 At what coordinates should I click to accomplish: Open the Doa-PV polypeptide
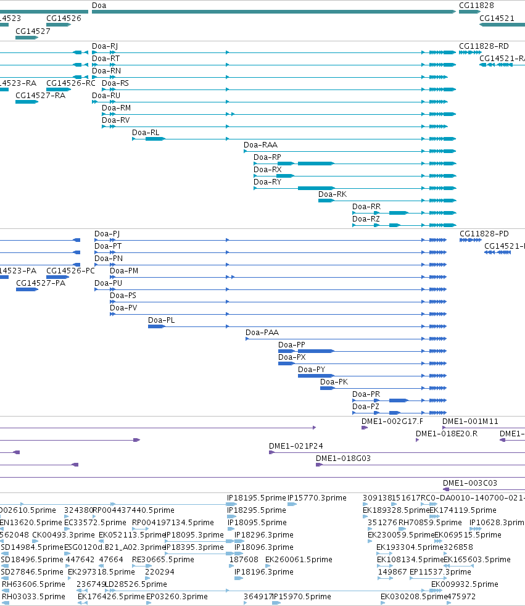coord(123,308)
